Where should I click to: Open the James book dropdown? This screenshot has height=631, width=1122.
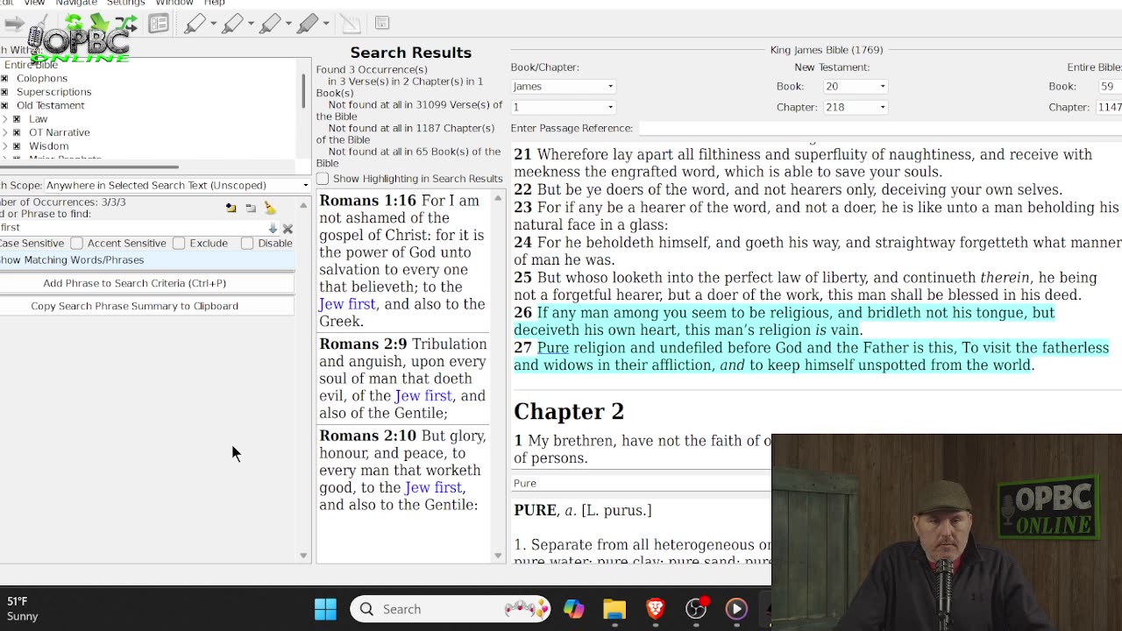tap(563, 86)
